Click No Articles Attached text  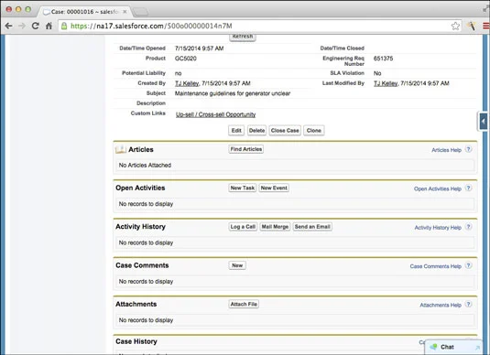[x=145, y=166]
